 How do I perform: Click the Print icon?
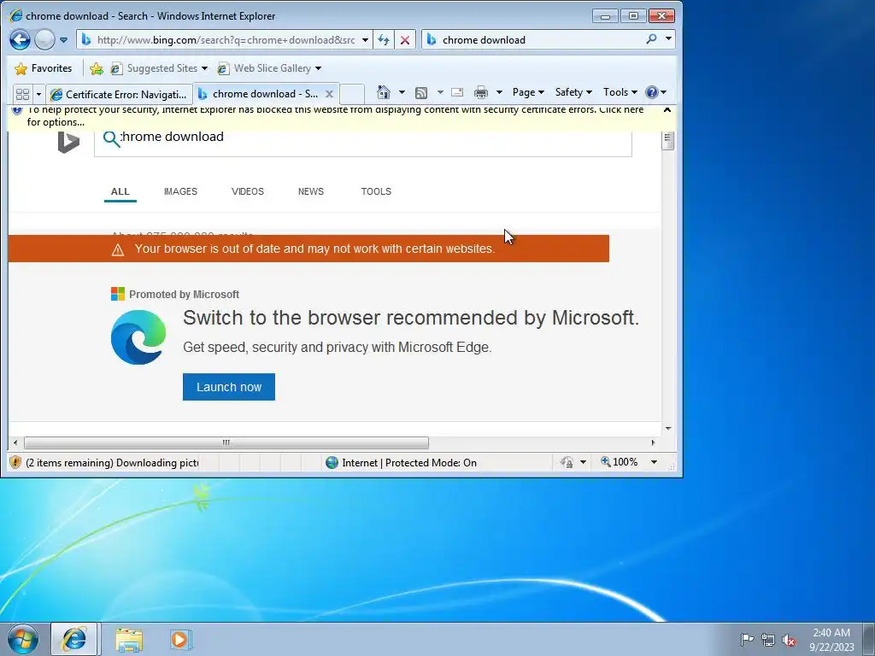point(480,92)
